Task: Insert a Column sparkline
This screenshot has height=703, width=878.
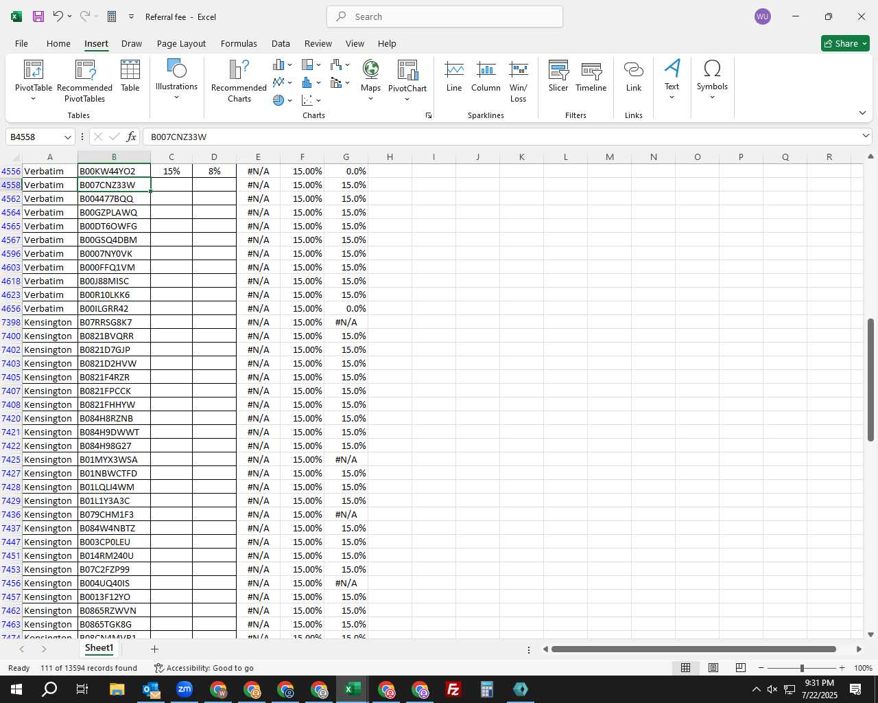Action: click(x=486, y=76)
